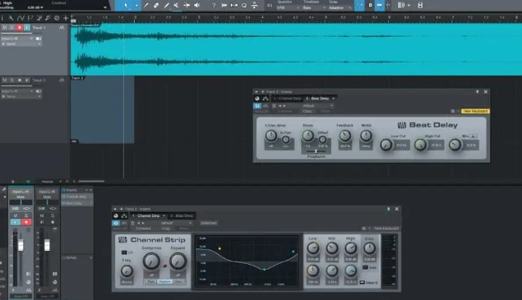Click the first mixer channel fader

pyautogui.click(x=21, y=246)
